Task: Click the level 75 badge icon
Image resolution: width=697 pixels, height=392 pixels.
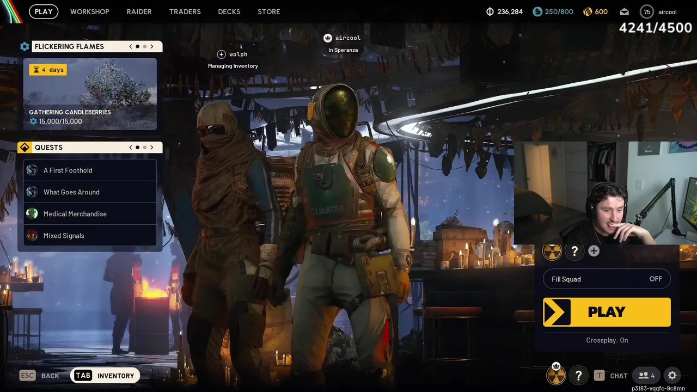Action: (x=647, y=11)
